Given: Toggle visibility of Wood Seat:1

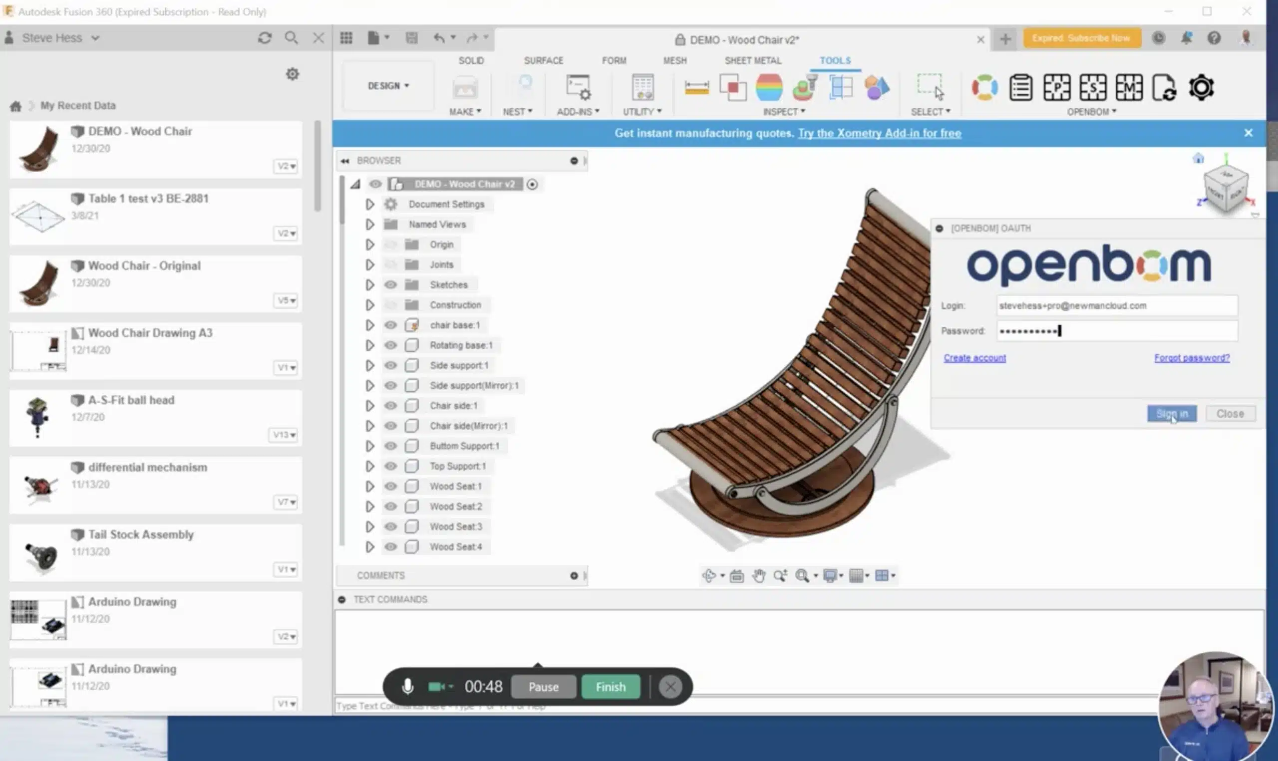Looking at the screenshot, I should pos(390,486).
